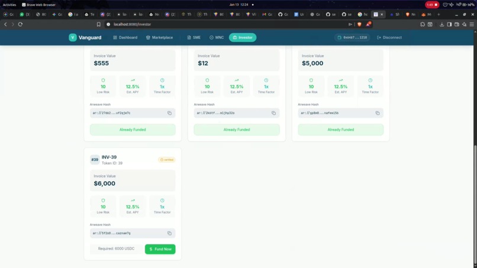This screenshot has width=477, height=268.
Task: Click Already Funded on the $12 invoice
Action: point(237,130)
